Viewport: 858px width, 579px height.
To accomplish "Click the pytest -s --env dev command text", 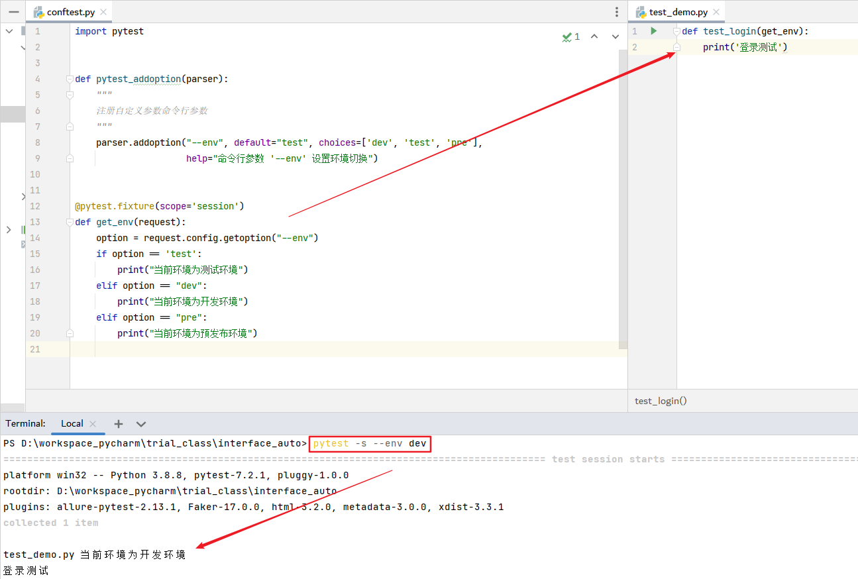I will 370,443.
